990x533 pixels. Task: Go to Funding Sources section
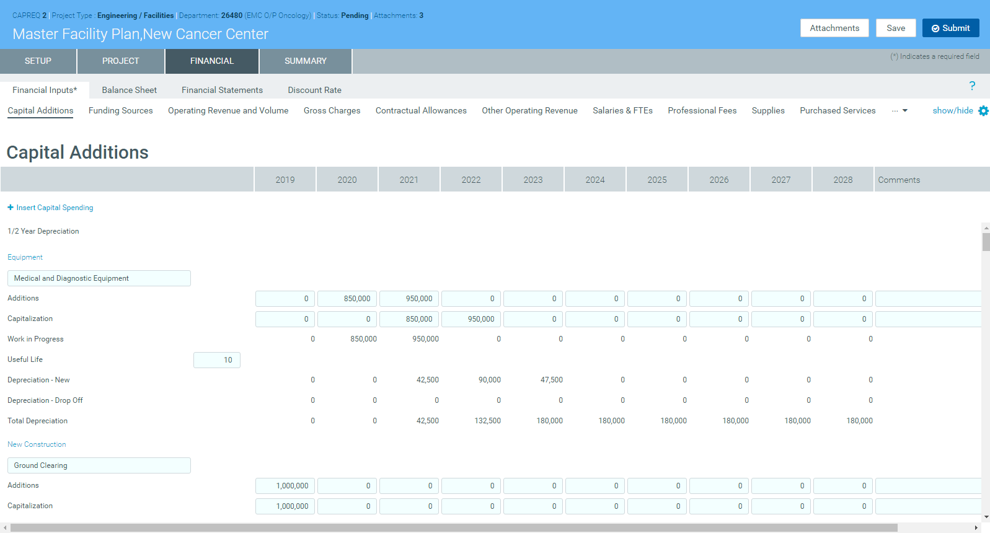(x=120, y=110)
